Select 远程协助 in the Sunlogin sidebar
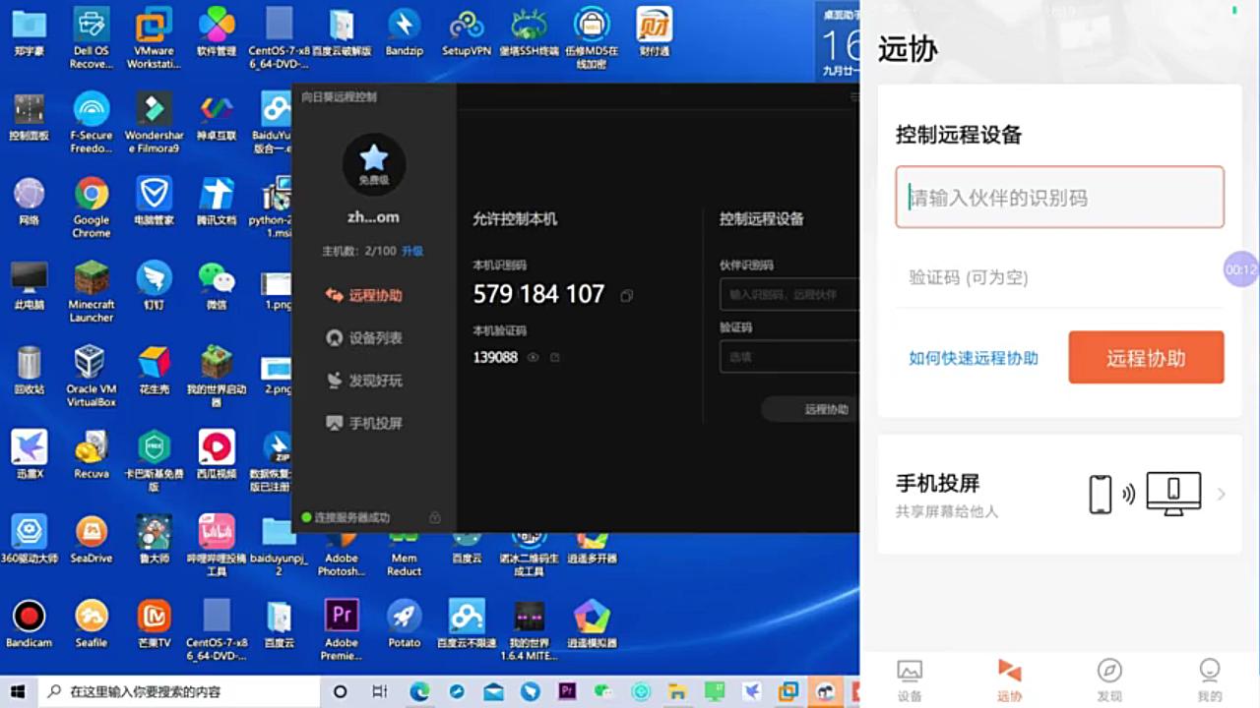 coord(364,295)
